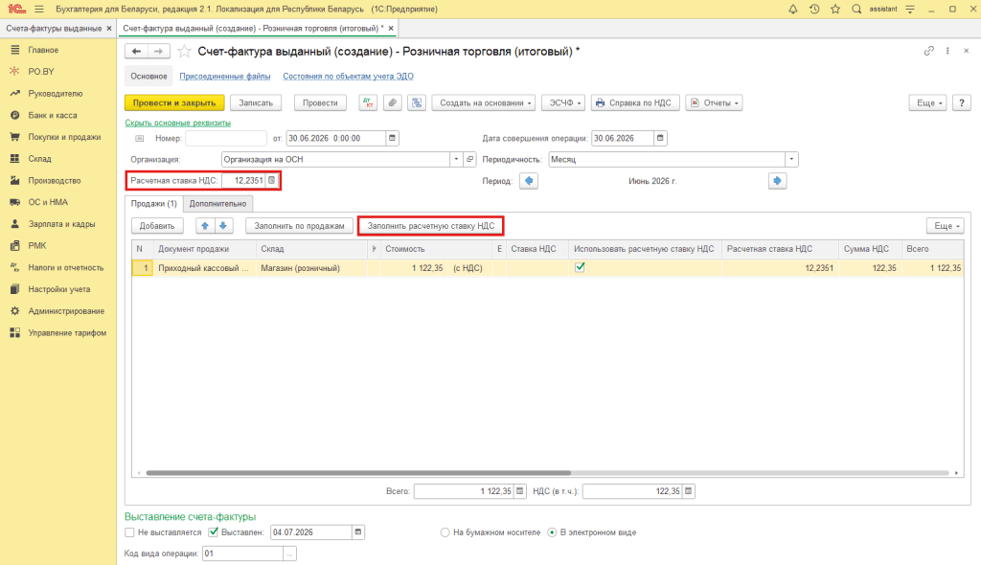Focus the Номер input field
The width and height of the screenshot is (981, 565).
[x=226, y=138]
